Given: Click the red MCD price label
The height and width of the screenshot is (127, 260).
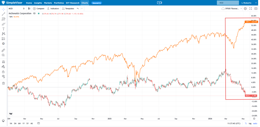Looking at the screenshot, I should point(251,96).
